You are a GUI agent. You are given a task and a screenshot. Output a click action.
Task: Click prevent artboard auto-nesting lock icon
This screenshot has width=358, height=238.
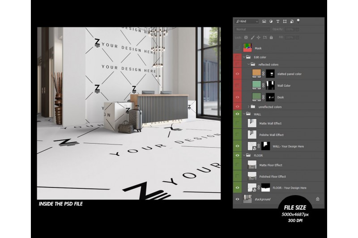click(x=265, y=38)
